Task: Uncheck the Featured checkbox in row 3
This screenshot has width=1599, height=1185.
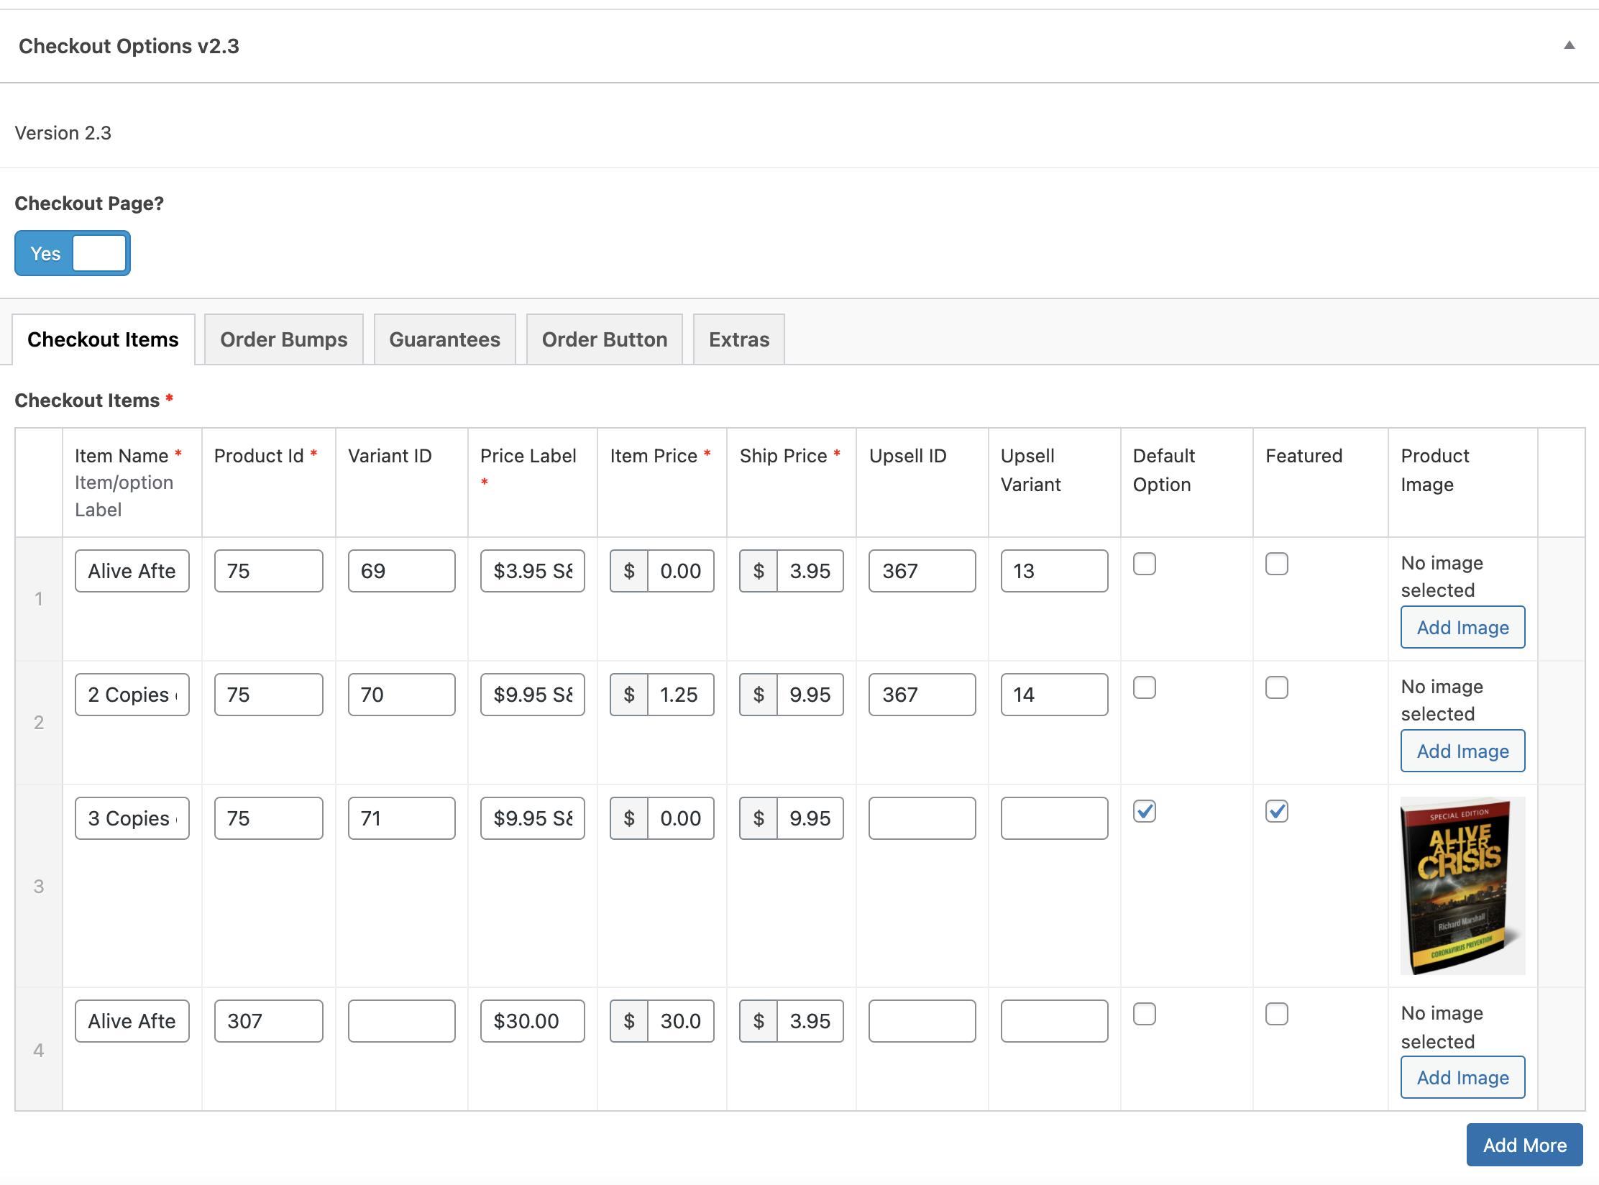Action: click(1276, 811)
